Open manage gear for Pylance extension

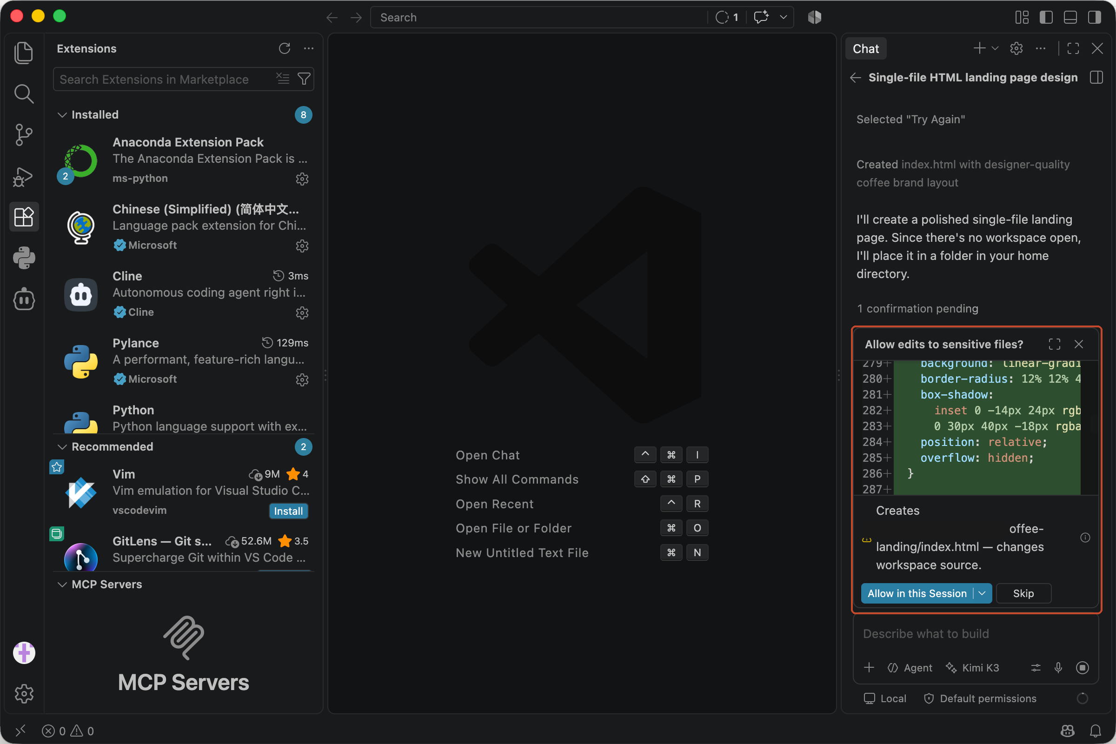click(302, 379)
